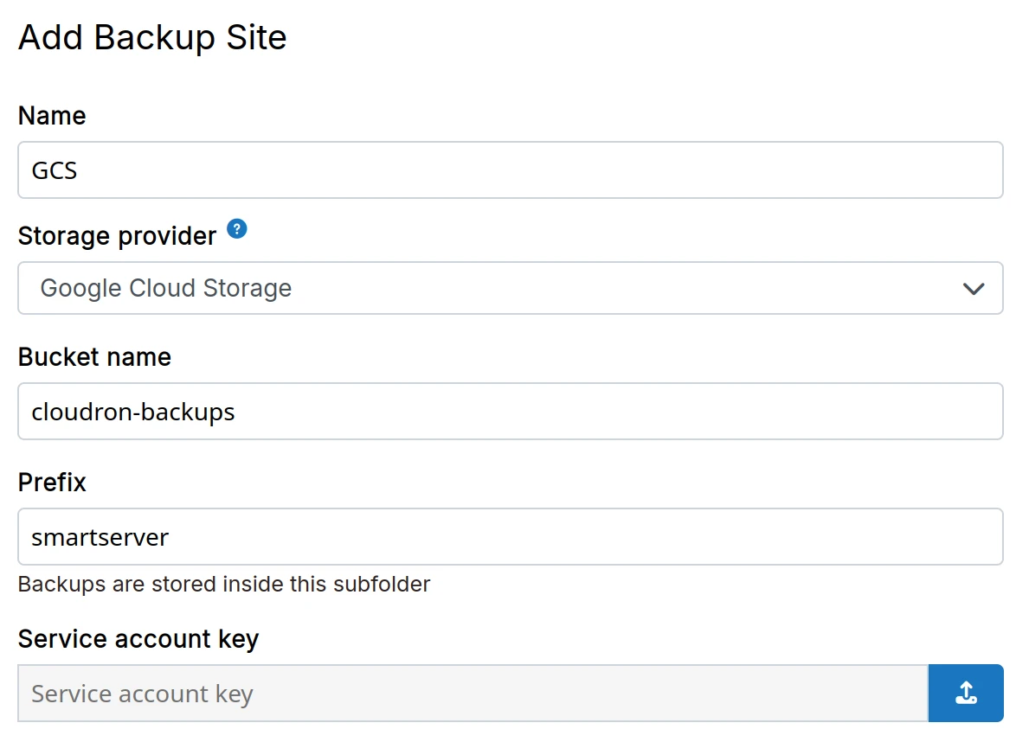Image resolution: width=1016 pixels, height=742 pixels.
Task: Click the "Google Cloud Storage" selected option text
Action: tap(166, 289)
